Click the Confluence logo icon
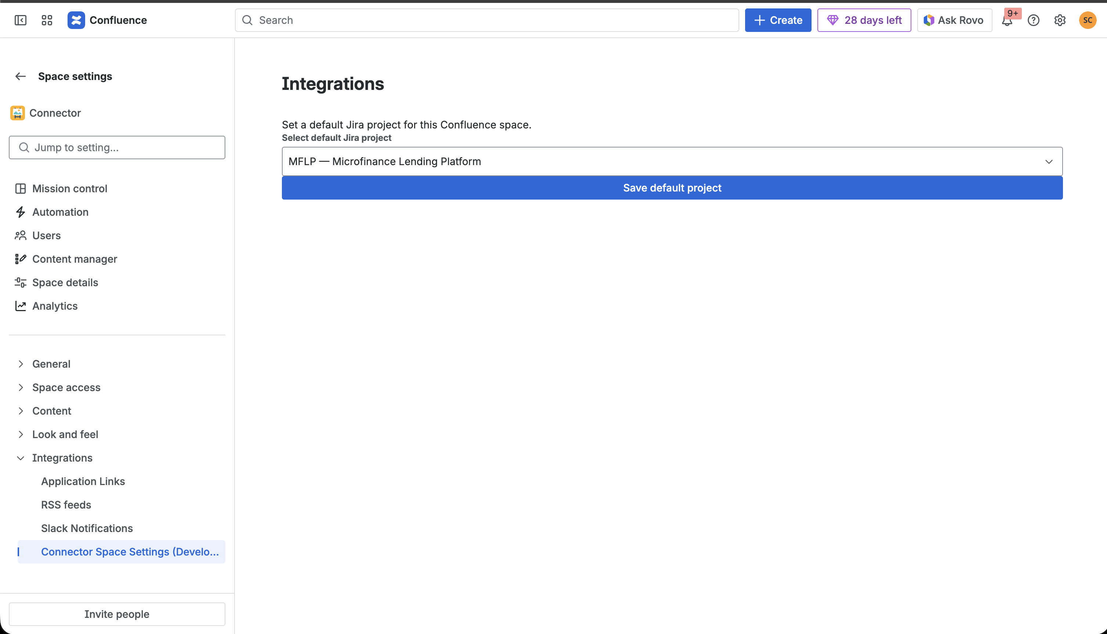The height and width of the screenshot is (634, 1107). pyautogui.click(x=76, y=20)
